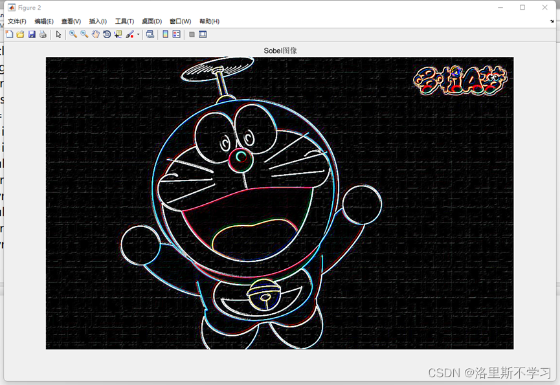Minimize the Figure 2 window
This screenshot has width=560, height=385.
coord(500,8)
